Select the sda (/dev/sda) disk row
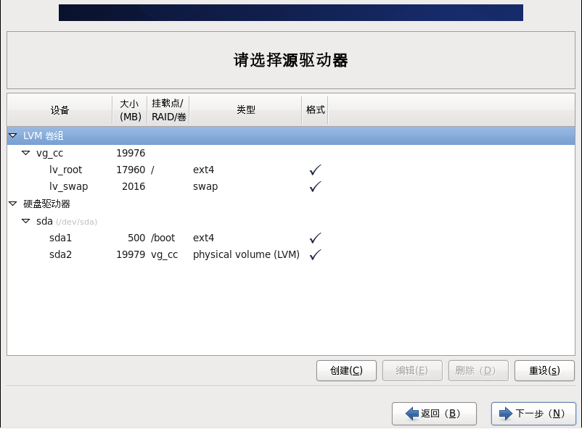The height and width of the screenshot is (429, 582). [291, 221]
